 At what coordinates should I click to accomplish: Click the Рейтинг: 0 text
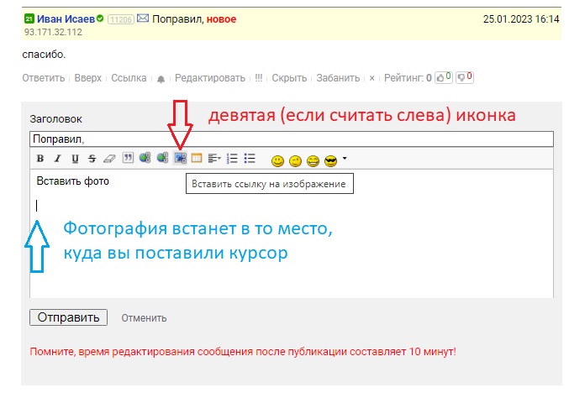pos(408,78)
